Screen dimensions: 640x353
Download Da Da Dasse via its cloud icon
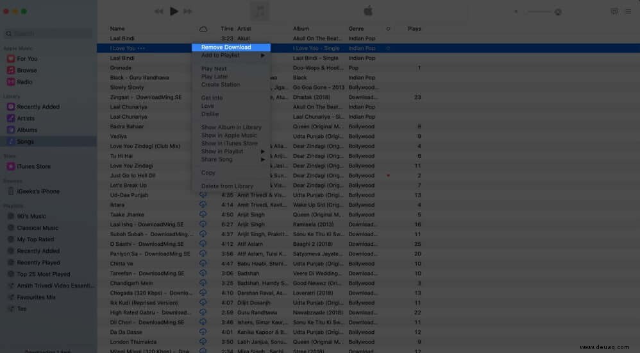pyautogui.click(x=203, y=332)
